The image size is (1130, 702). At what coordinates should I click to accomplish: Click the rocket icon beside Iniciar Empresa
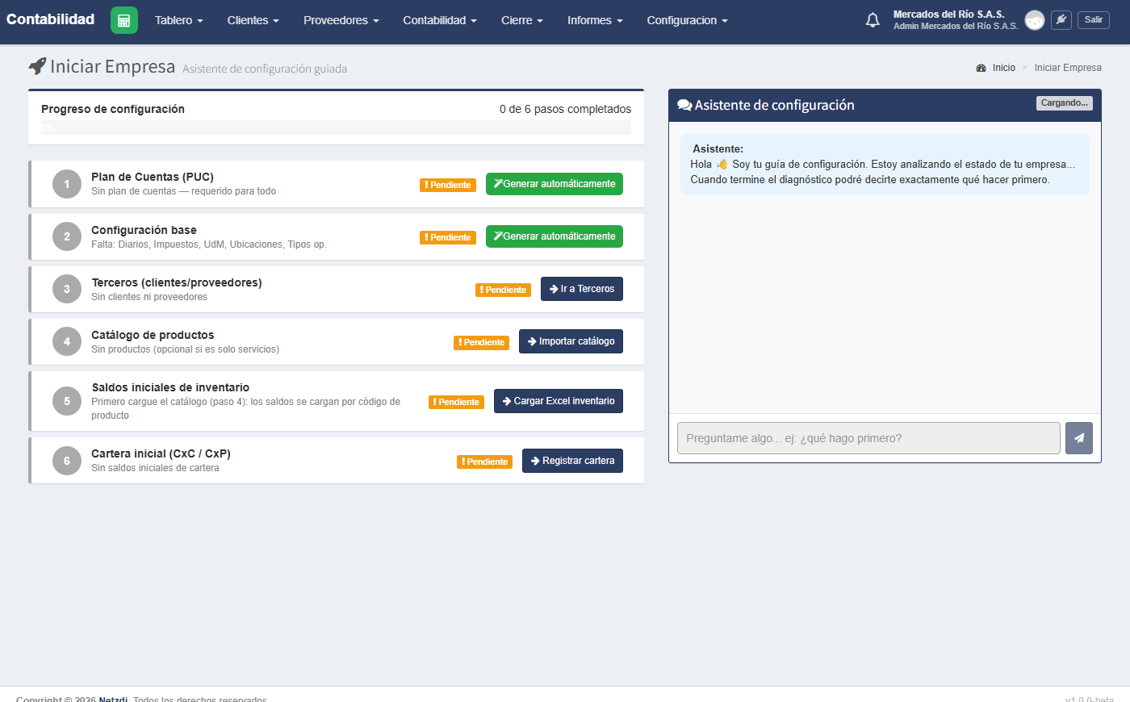pos(37,66)
